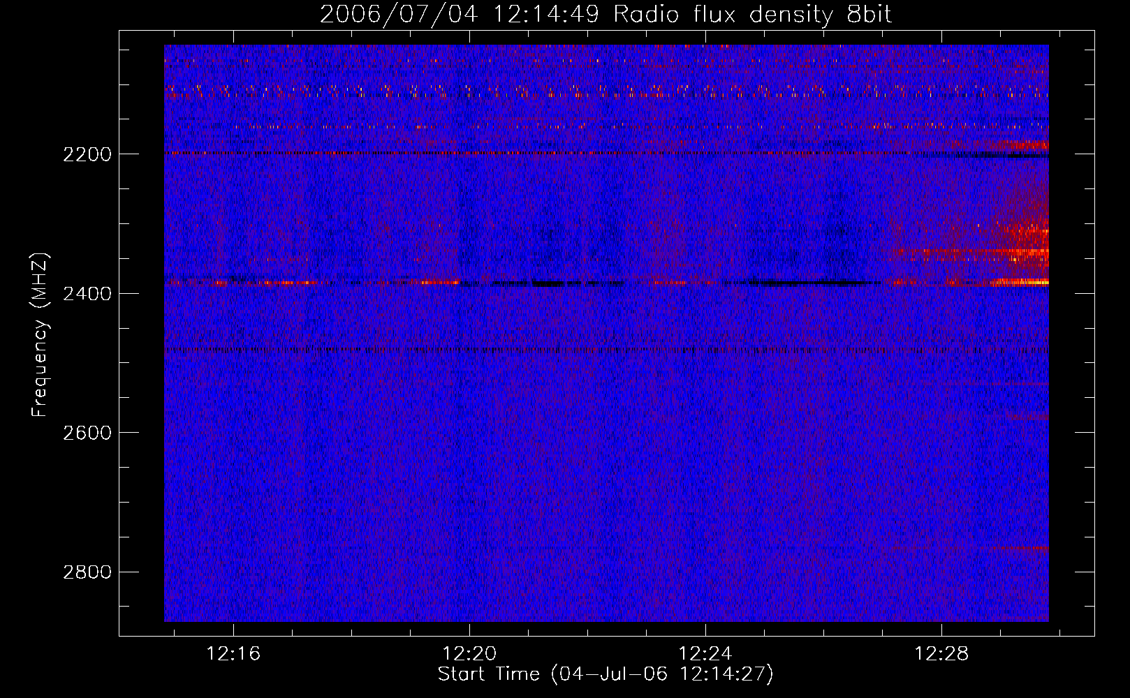
Task: Click the '2800' frequency axis label
Action: [87, 572]
